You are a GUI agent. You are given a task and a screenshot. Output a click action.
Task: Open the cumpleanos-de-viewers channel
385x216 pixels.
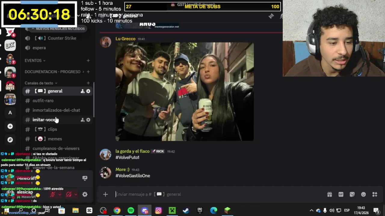pyautogui.click(x=57, y=148)
